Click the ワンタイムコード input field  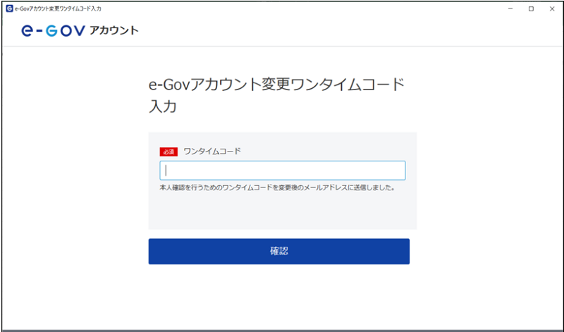tap(283, 171)
